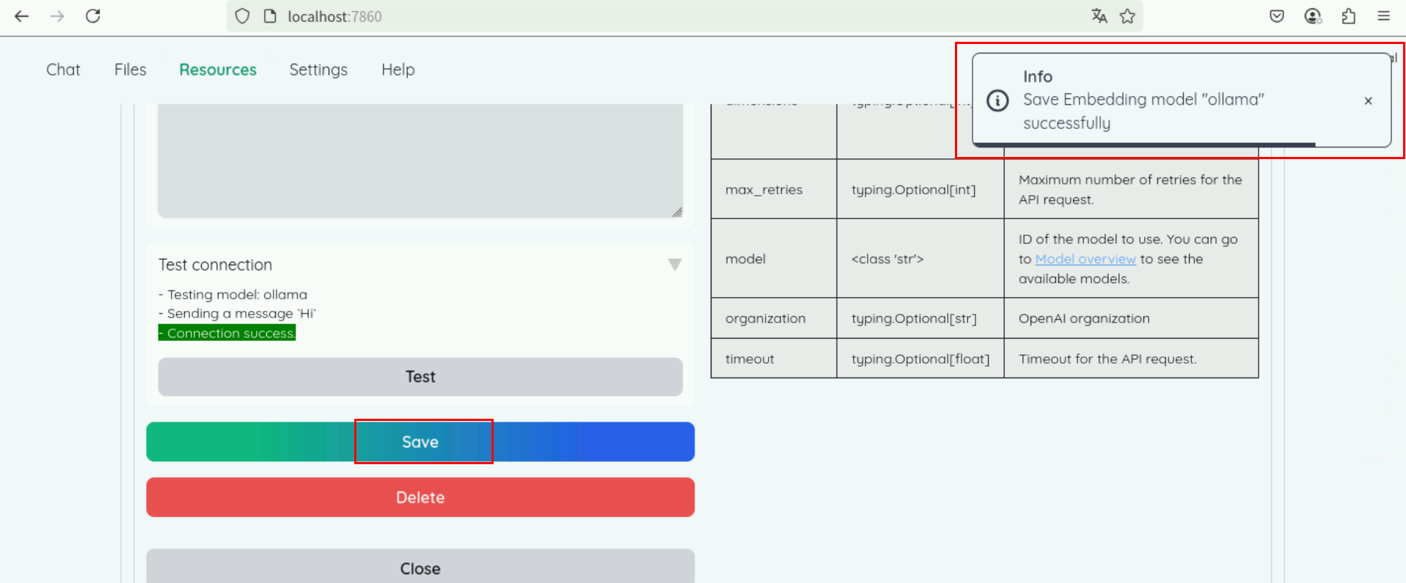The image size is (1406, 583).
Task: Switch to the Settings tab
Action: (x=318, y=70)
